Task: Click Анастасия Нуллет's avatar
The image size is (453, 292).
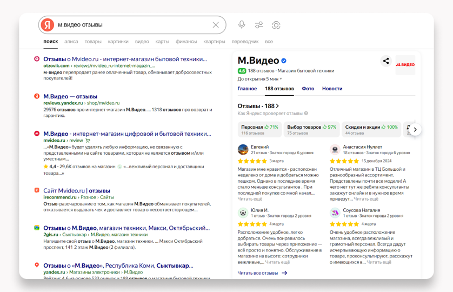Action: 335,149
